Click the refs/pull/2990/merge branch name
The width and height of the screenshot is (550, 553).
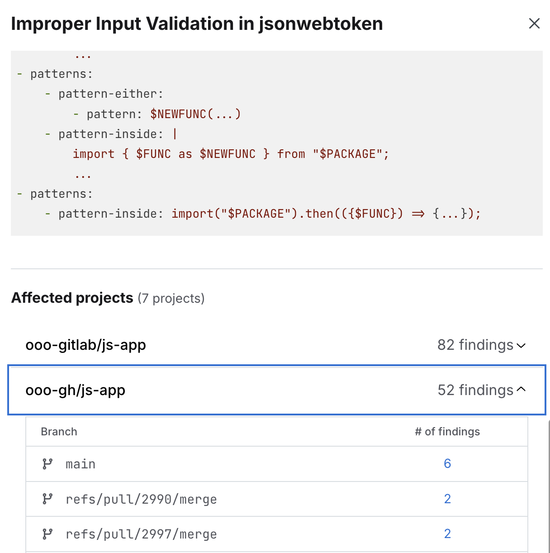pyautogui.click(x=141, y=499)
